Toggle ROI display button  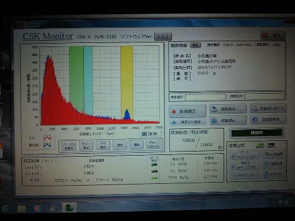[x=86, y=146]
